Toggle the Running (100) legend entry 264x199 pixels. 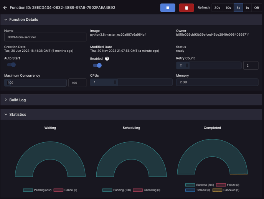coord(117,190)
